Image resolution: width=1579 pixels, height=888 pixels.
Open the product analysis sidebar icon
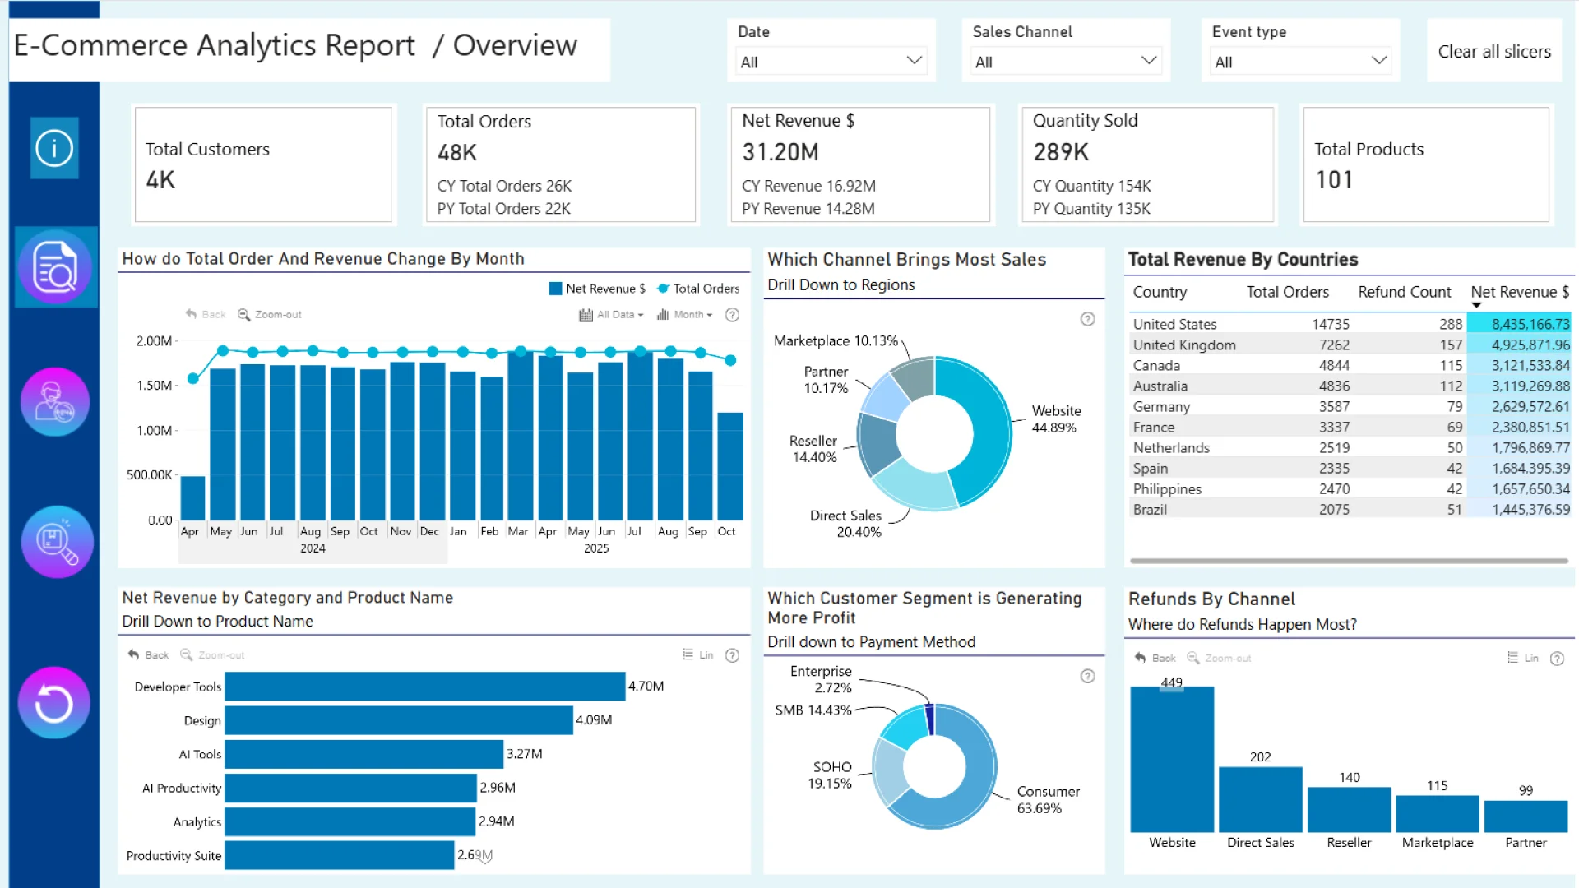pyautogui.click(x=56, y=542)
